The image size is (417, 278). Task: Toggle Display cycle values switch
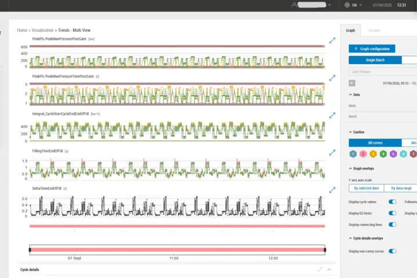coord(393,202)
